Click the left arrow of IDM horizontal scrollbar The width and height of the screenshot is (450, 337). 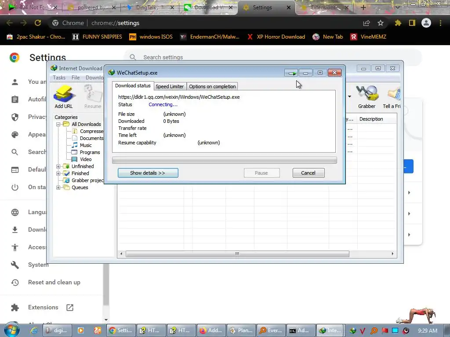[x=121, y=254]
